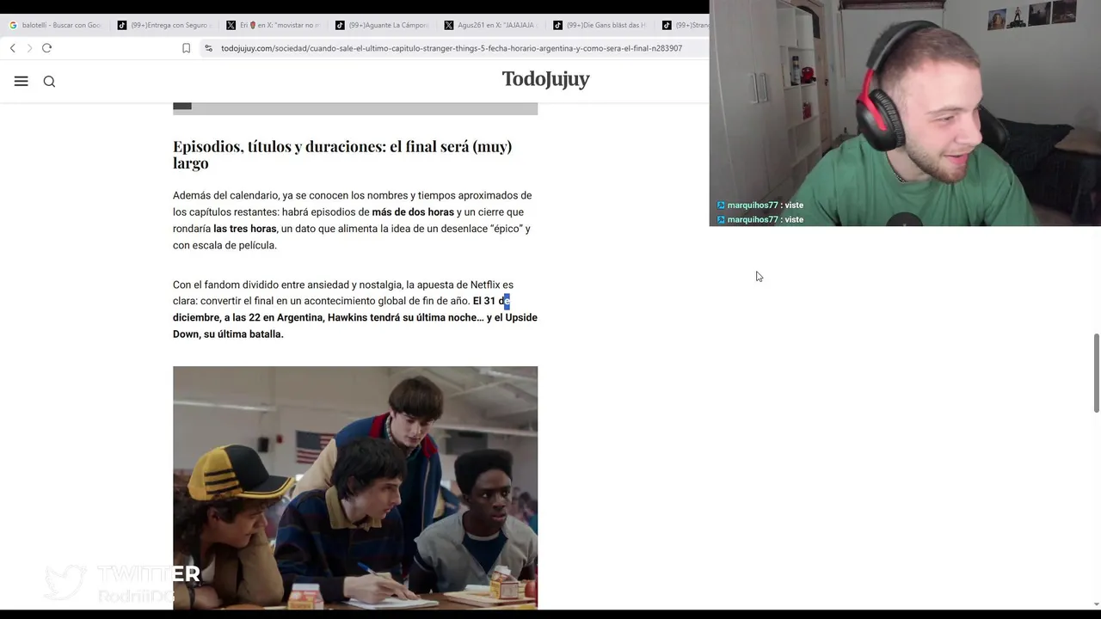Reload the page with the refresh icon

point(46,48)
